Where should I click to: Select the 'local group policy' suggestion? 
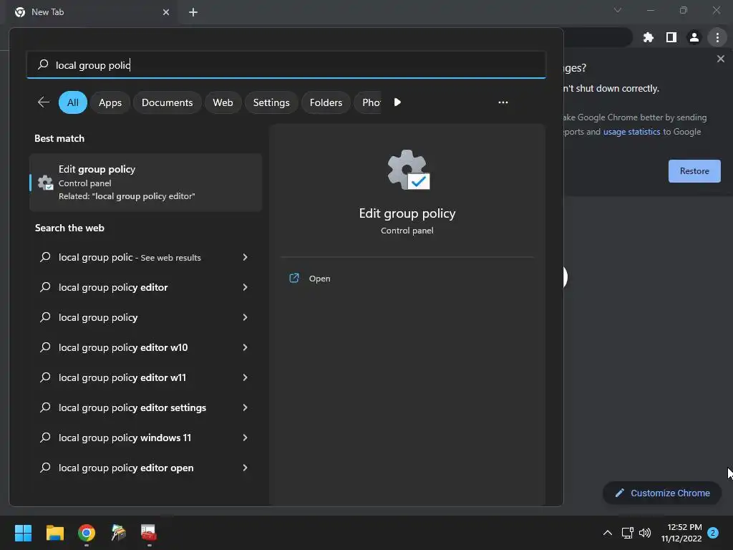pos(145,317)
